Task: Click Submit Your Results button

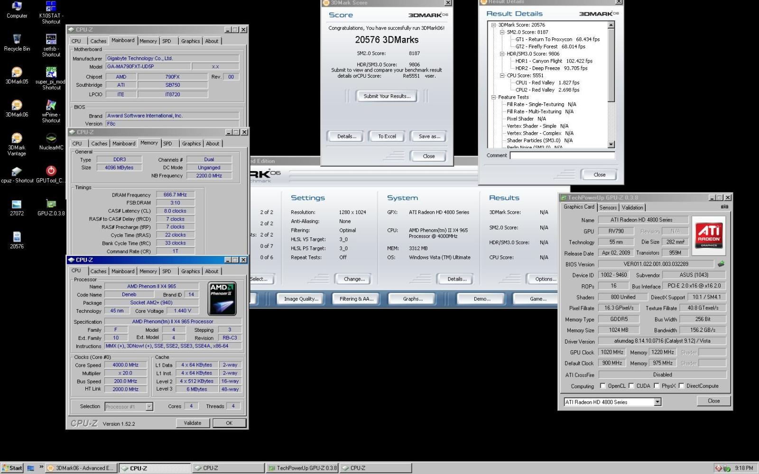Action: pyautogui.click(x=387, y=96)
